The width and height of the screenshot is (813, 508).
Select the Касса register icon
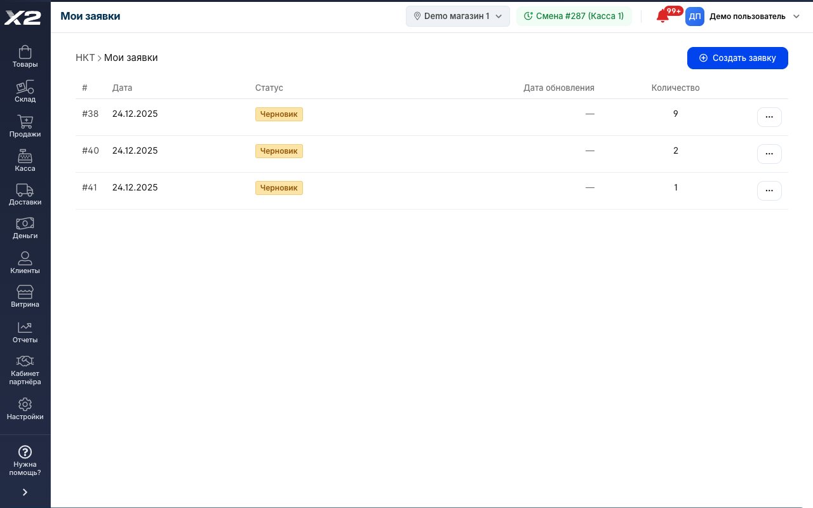[x=25, y=161]
